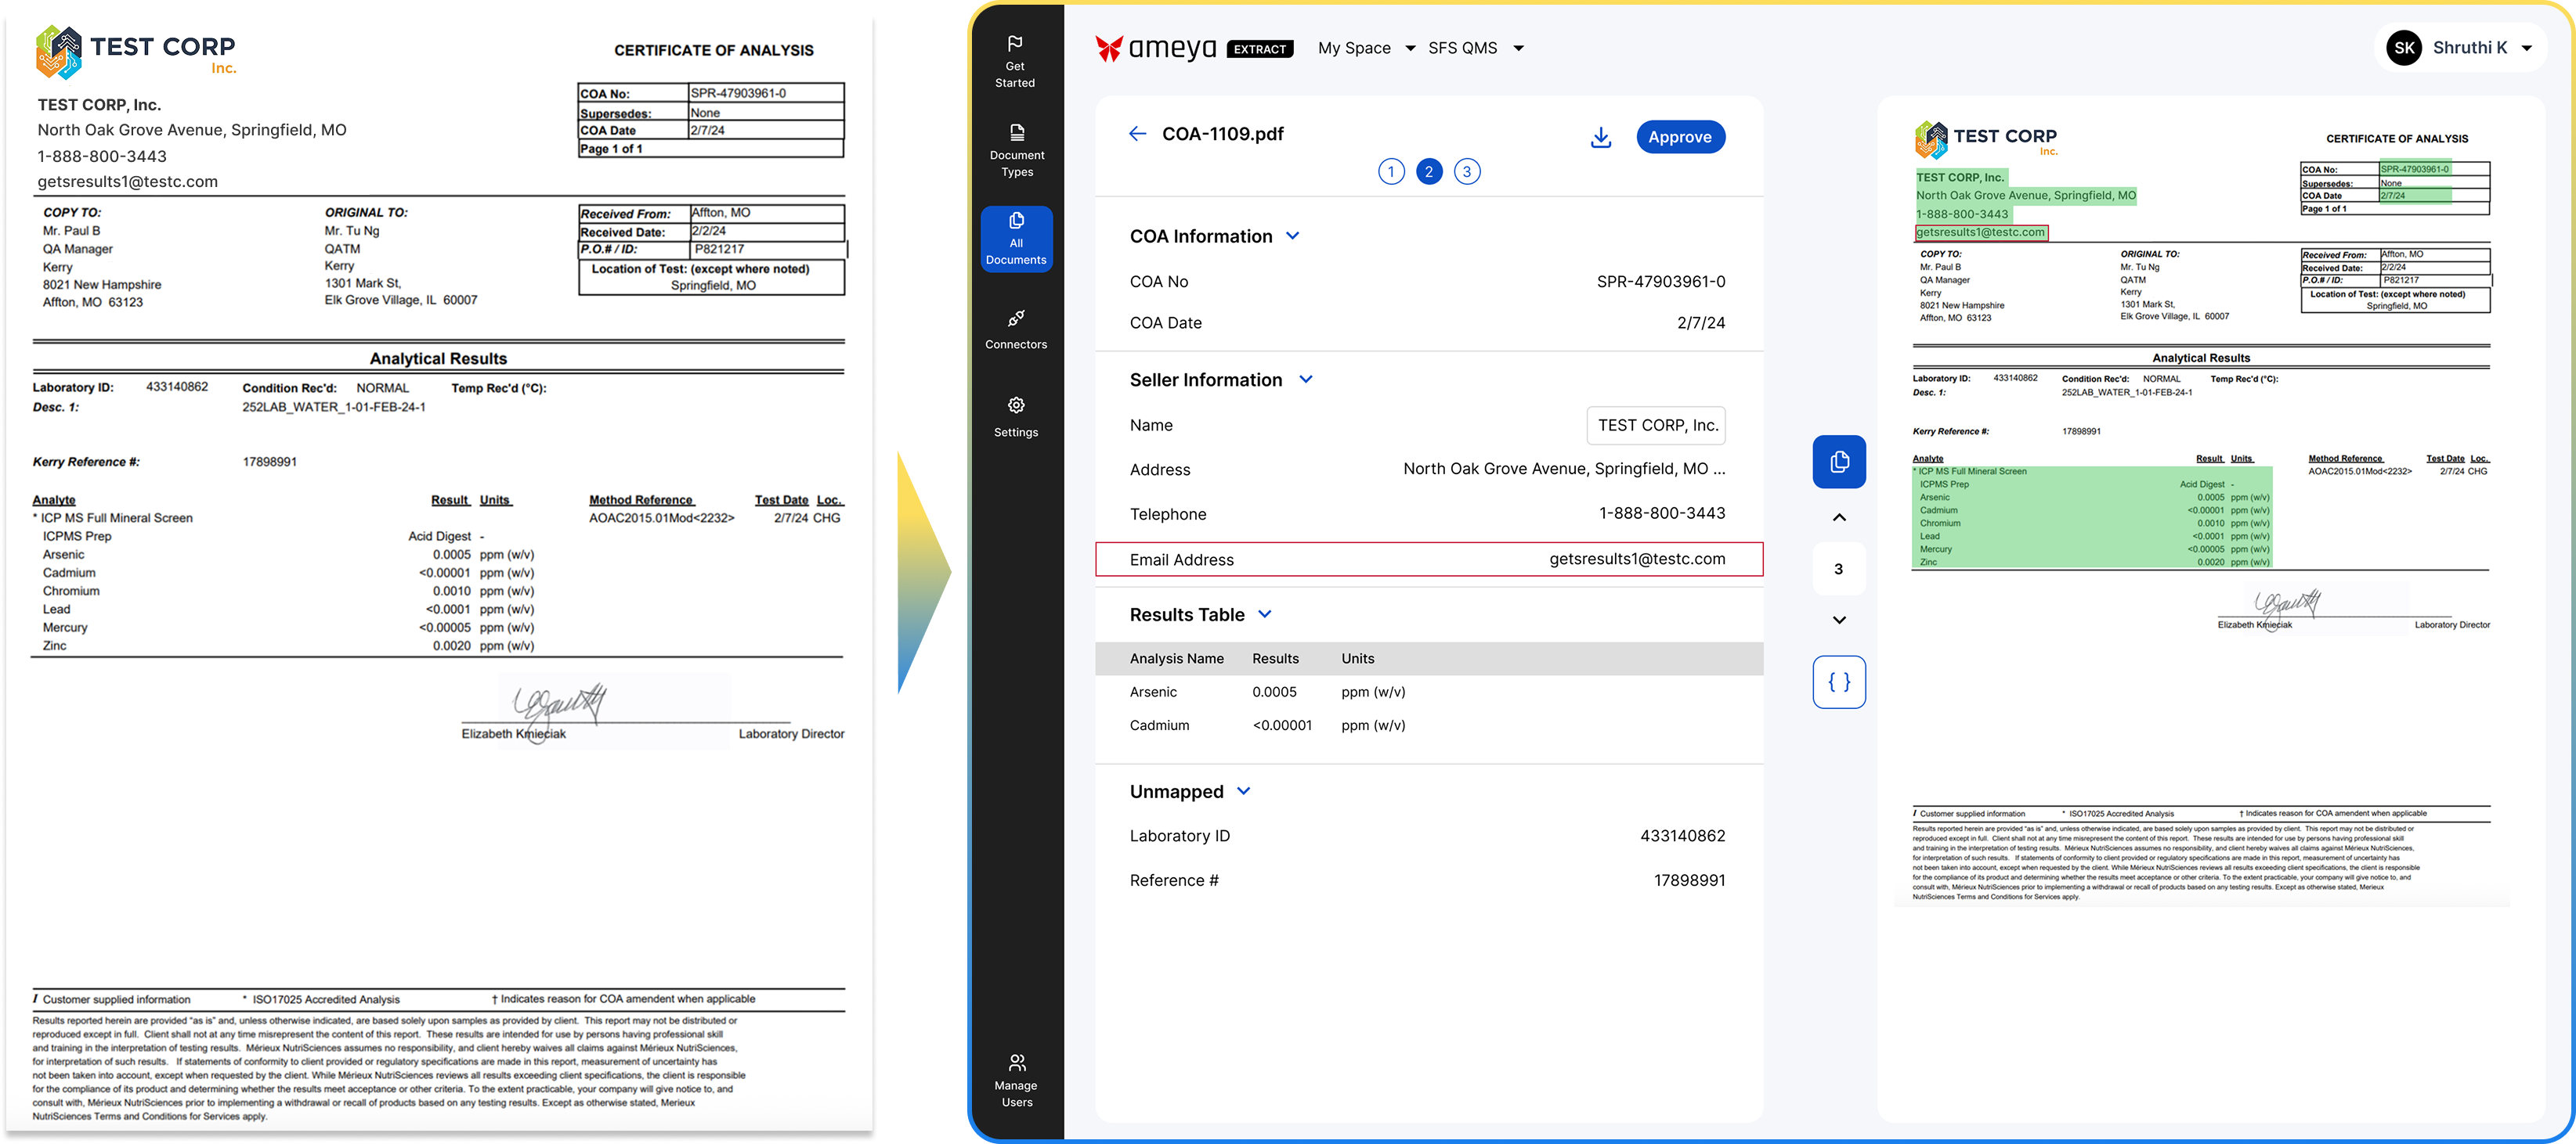Viewport: 2576px width, 1144px height.
Task: Select All Documents in the sidebar
Action: coord(1016,238)
